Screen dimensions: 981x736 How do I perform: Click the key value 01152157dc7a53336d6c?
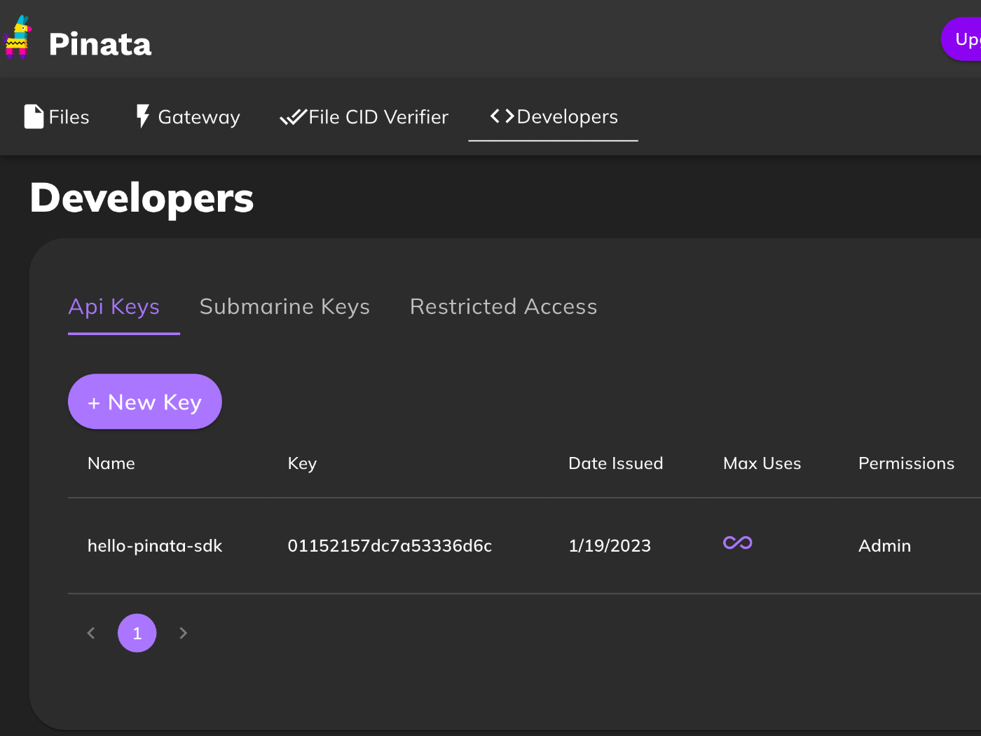click(x=390, y=546)
